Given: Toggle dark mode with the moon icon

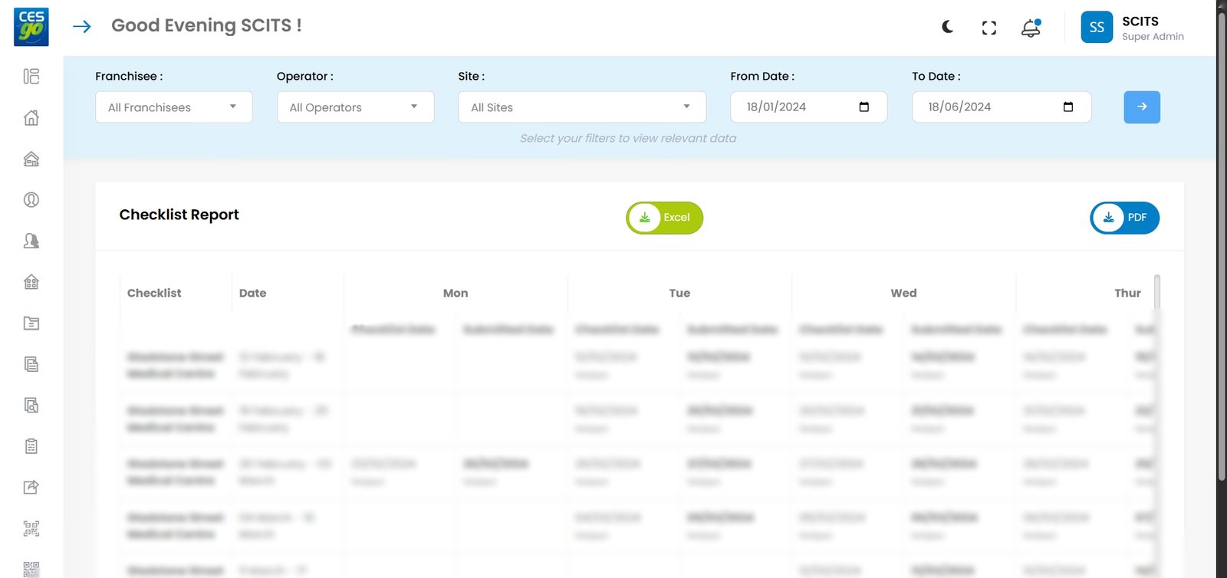Looking at the screenshot, I should [948, 28].
